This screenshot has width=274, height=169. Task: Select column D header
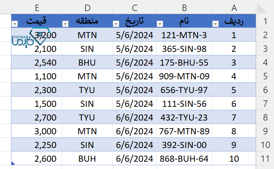87,8
